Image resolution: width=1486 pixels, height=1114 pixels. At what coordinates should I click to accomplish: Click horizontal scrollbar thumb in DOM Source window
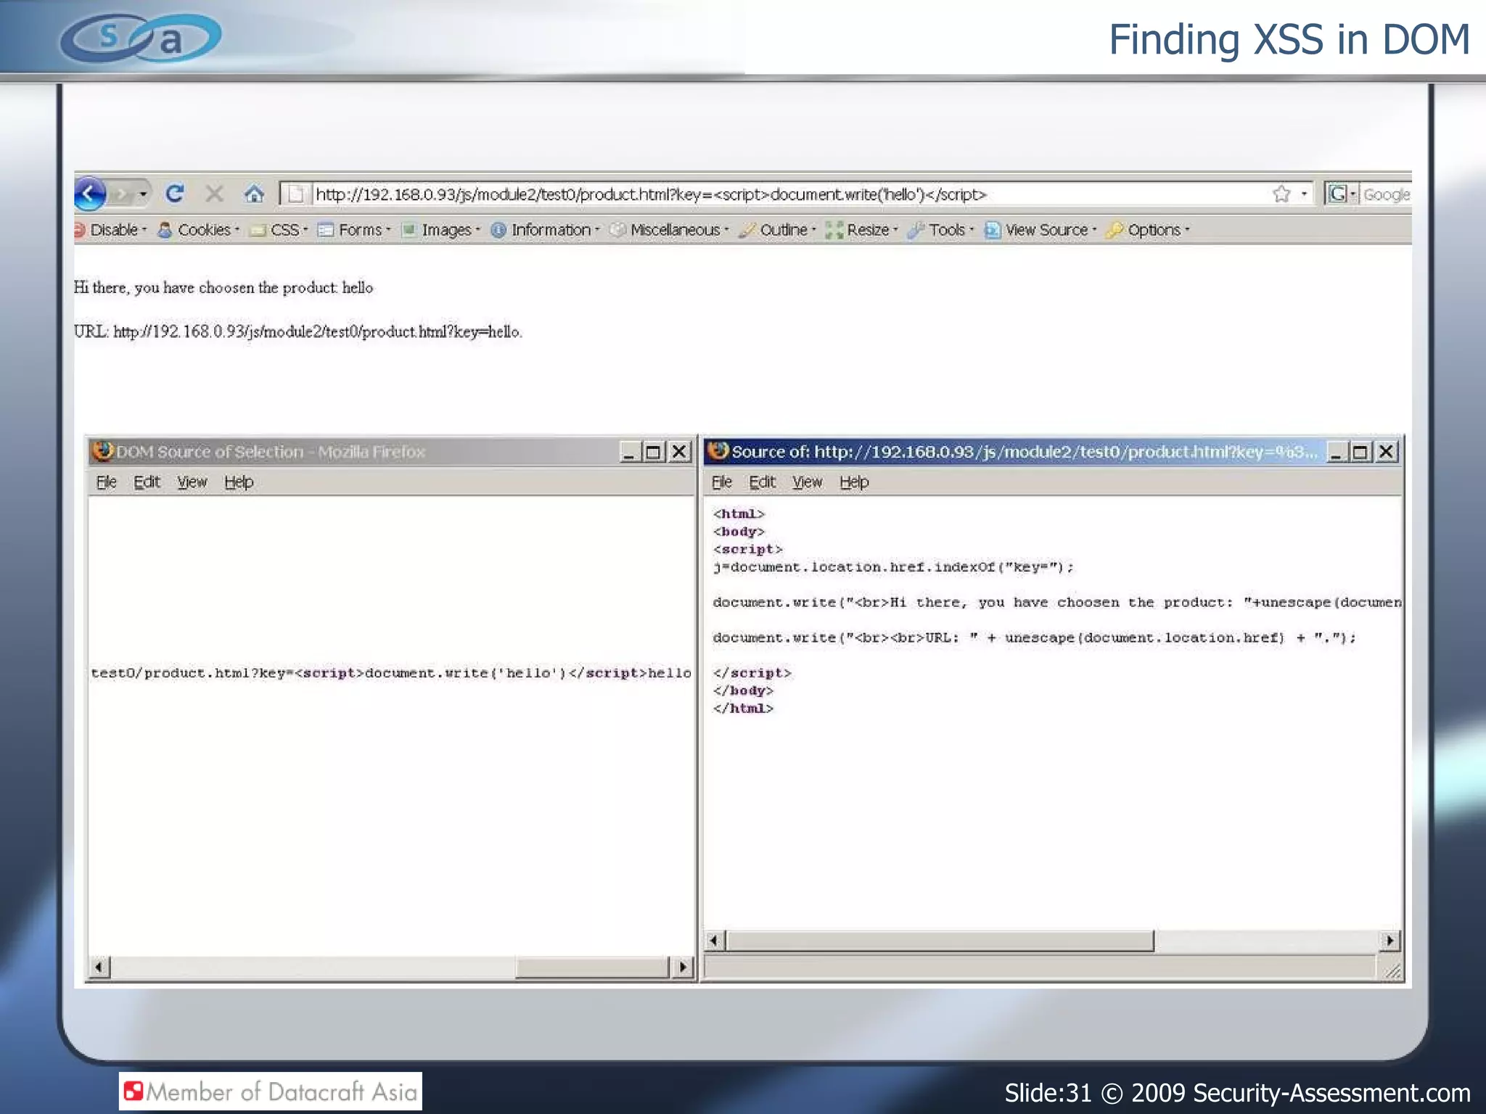click(591, 967)
